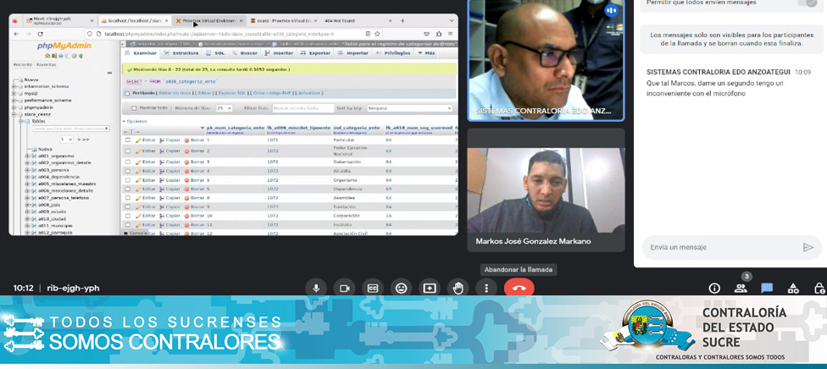Screen dimensions: 827x369
Task: Sort by pk_num_categoria_ente column header
Action: tap(236, 128)
